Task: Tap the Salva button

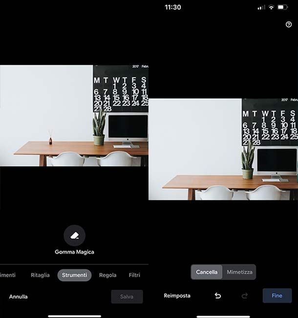Action: click(x=127, y=296)
